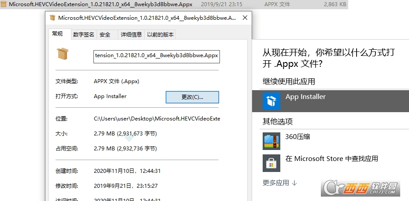Expand the 更多应用 list
This screenshot has width=409, height=201.
tap(279, 183)
